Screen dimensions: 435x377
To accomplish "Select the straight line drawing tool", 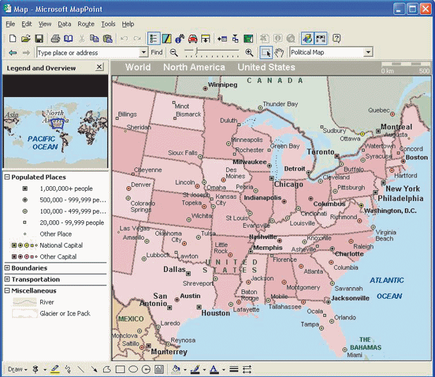I will click(x=81, y=369).
